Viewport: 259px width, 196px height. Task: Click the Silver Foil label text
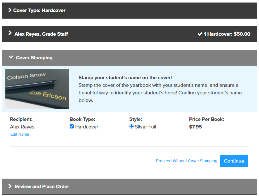(x=145, y=127)
